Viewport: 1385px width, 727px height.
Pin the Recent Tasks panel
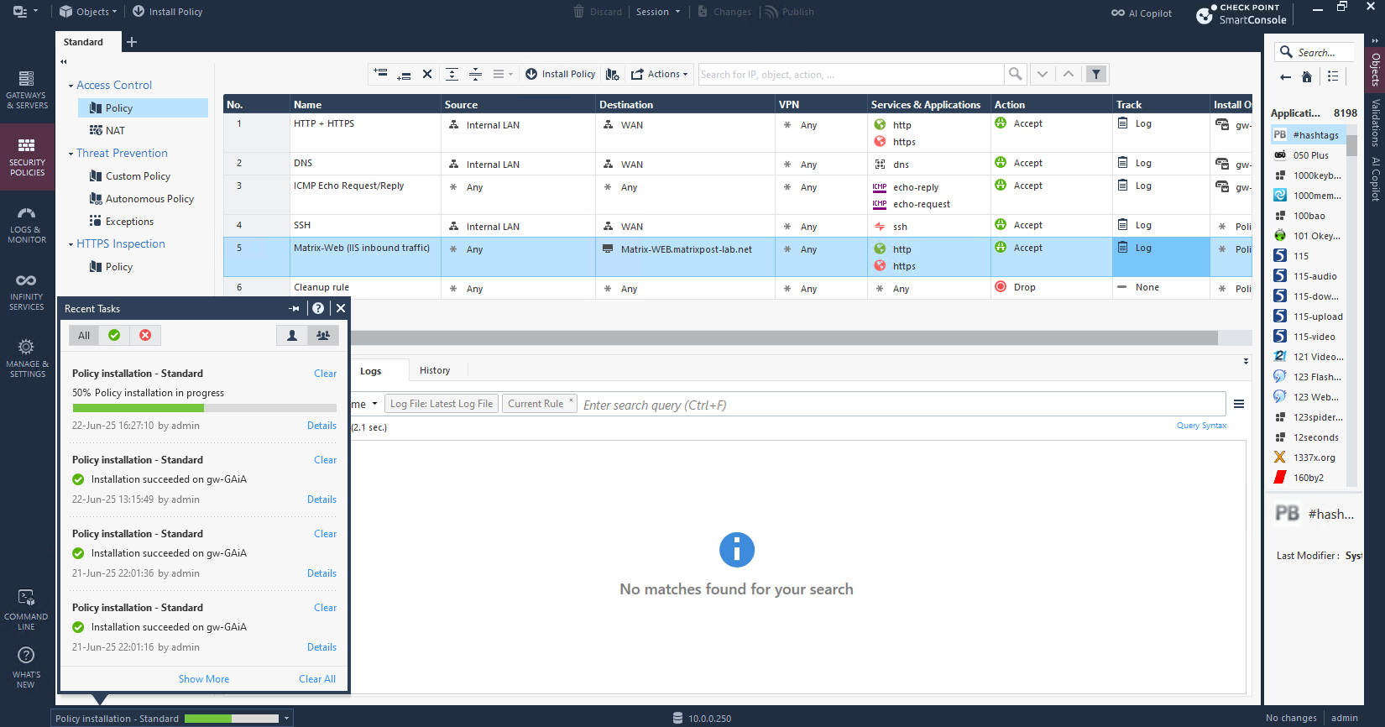pyautogui.click(x=294, y=308)
